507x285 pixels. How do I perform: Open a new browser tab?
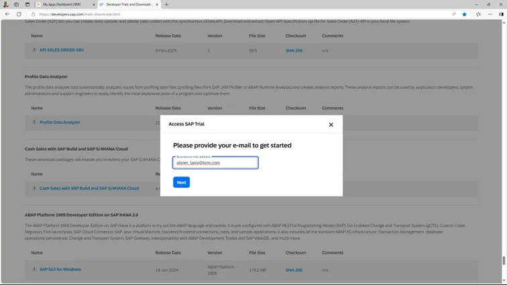coord(166,5)
